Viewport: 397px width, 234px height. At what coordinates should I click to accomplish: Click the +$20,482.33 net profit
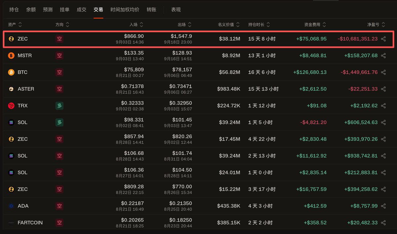pos(362,222)
